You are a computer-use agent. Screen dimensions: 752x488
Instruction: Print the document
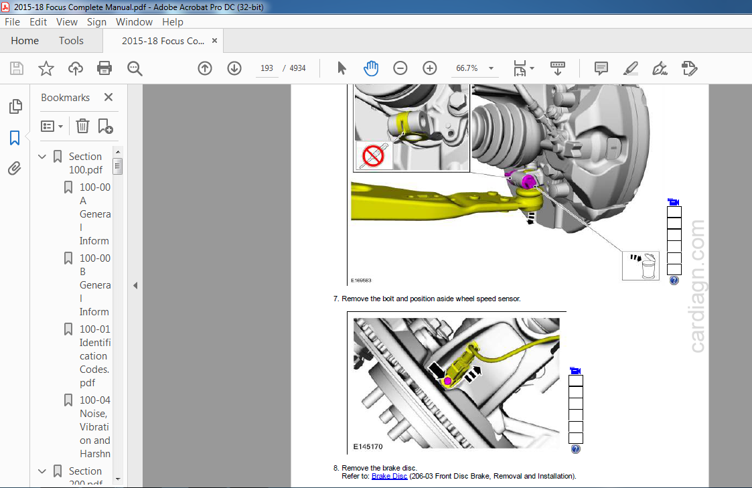click(104, 68)
